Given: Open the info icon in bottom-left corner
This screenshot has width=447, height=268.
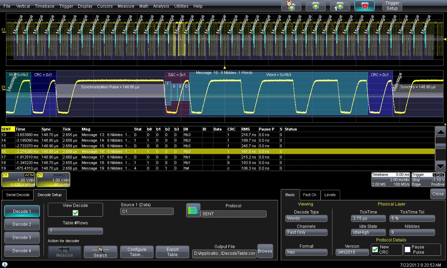Looking at the screenshot, I should [5, 265].
